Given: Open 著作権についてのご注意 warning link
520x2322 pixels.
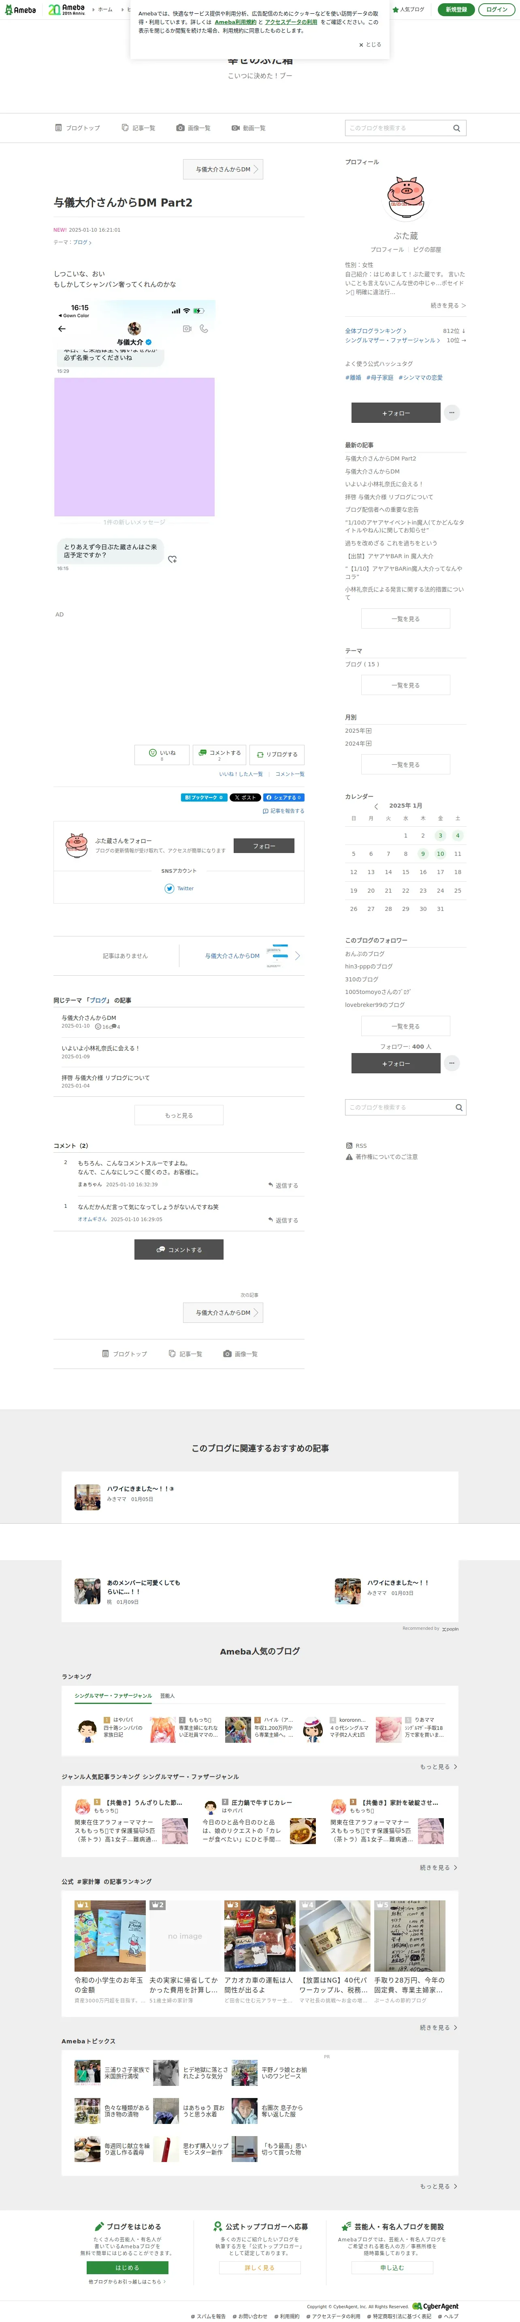Looking at the screenshot, I should [x=381, y=1156].
